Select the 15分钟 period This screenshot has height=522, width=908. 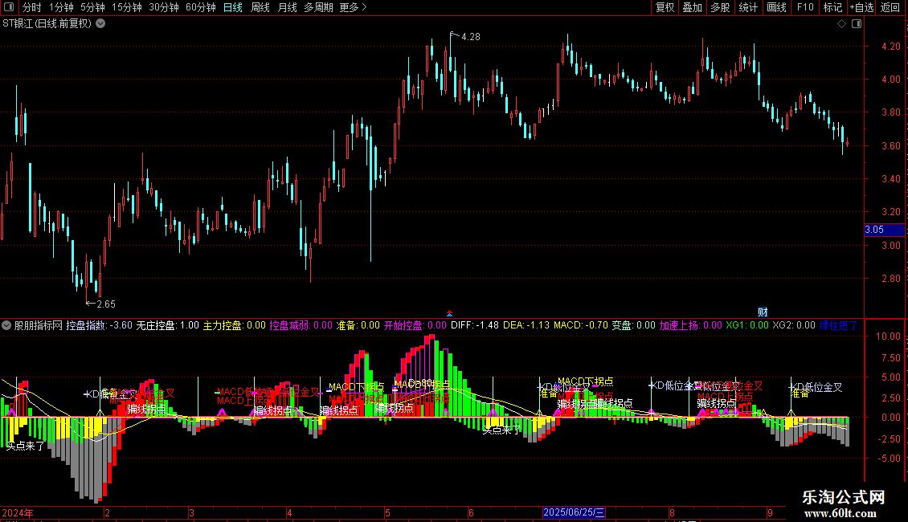127,7
